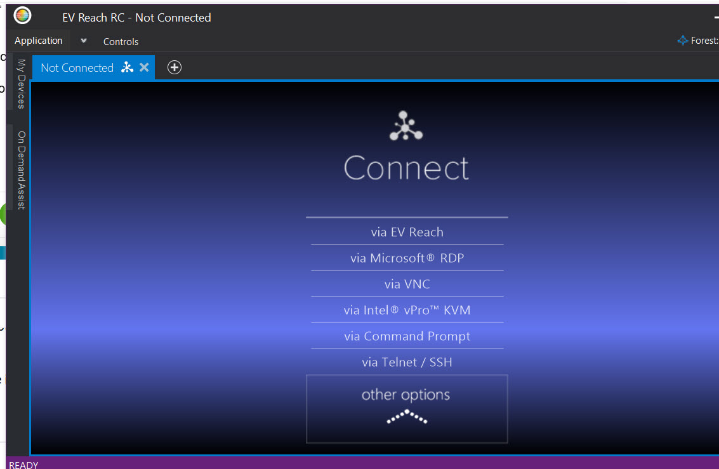Connect via EV Reach
This screenshot has height=469, width=719.
tap(407, 232)
